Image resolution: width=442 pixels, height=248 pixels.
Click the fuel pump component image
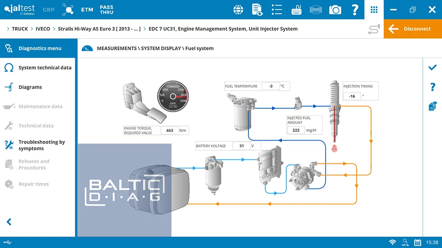(305, 175)
